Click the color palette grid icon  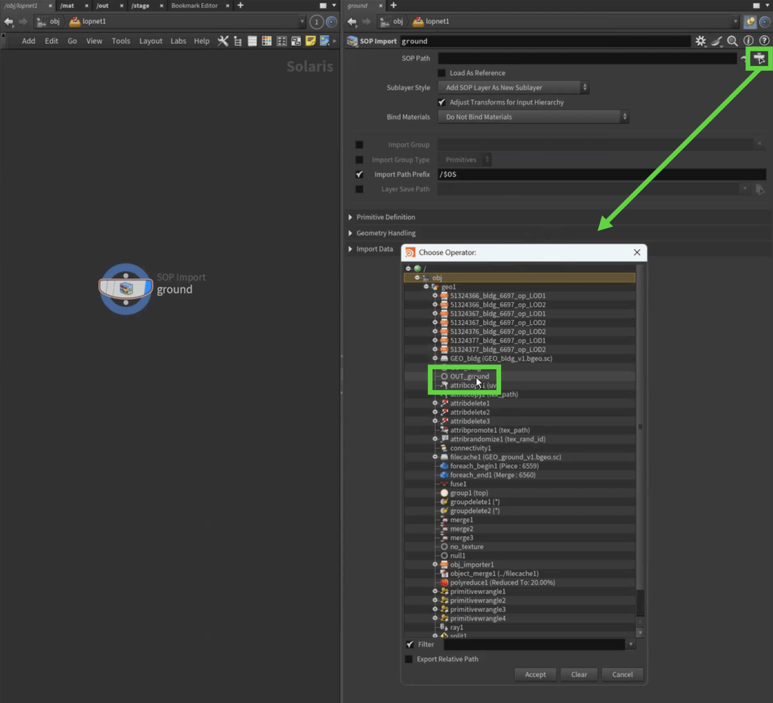(267, 41)
